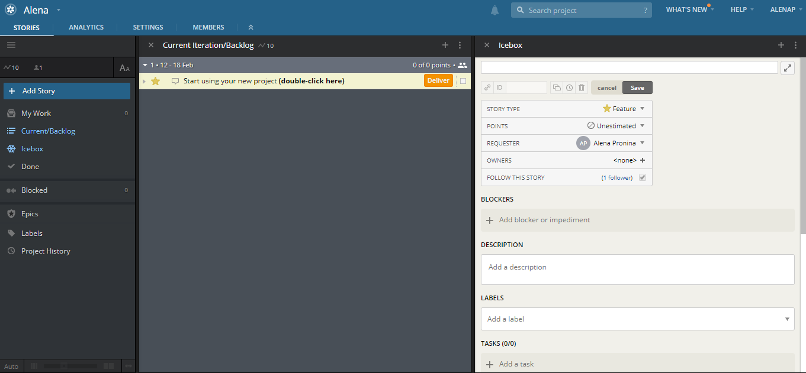
Task: Toggle Follow This Story checkbox
Action: (643, 177)
